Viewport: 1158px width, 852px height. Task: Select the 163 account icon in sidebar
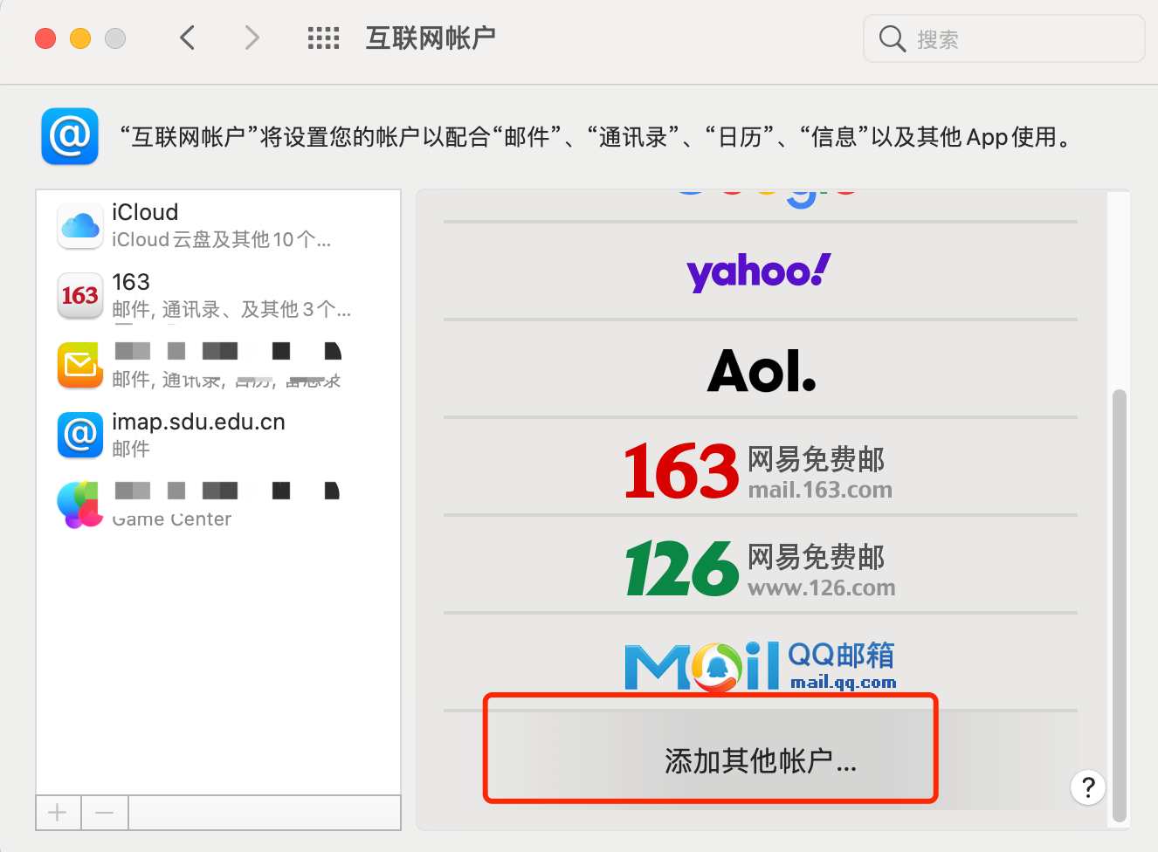(x=80, y=295)
